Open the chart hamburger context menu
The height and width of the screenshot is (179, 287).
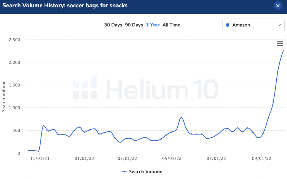[280, 44]
